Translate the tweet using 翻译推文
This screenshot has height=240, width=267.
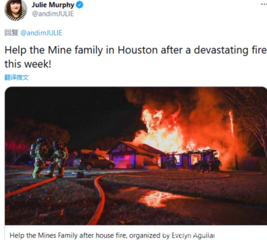[16, 77]
